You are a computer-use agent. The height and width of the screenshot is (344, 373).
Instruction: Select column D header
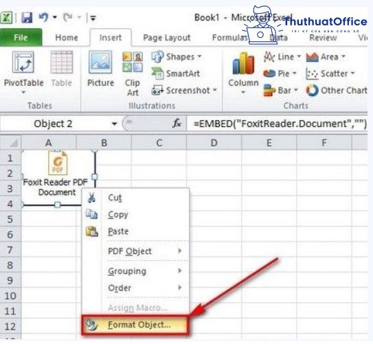214,143
